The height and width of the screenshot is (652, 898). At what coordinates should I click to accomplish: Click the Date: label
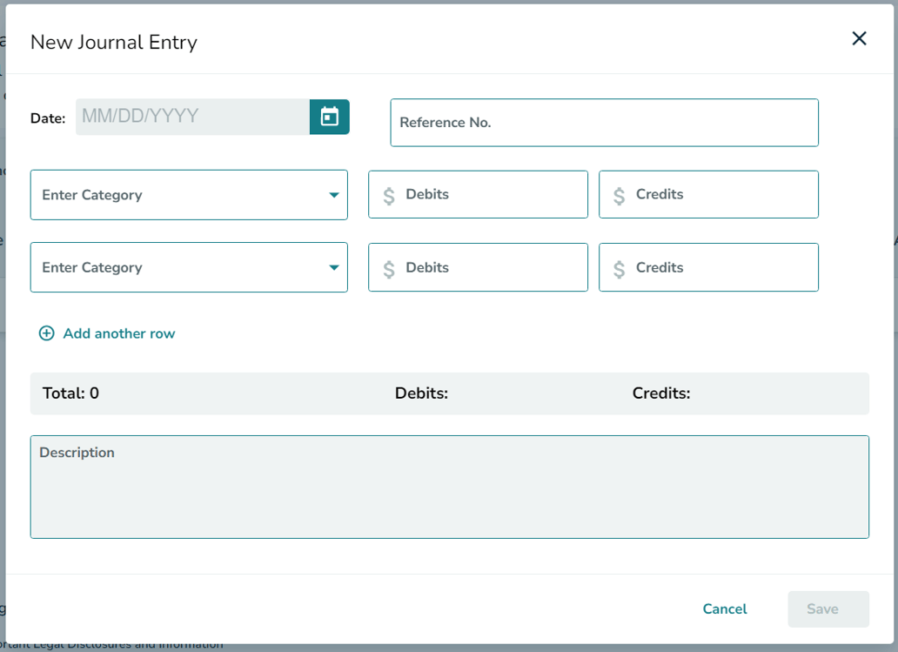(48, 118)
